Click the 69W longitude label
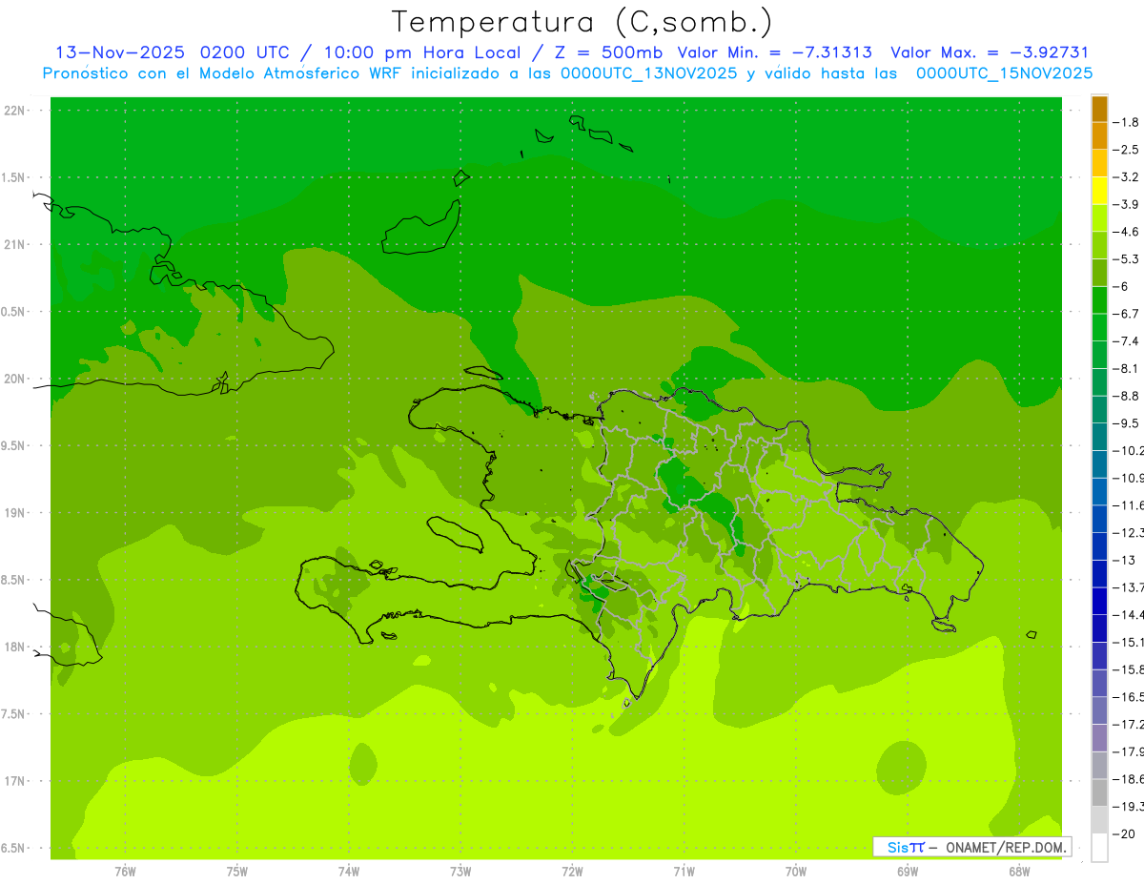Image resolution: width=1144 pixels, height=884 pixels. tap(908, 871)
